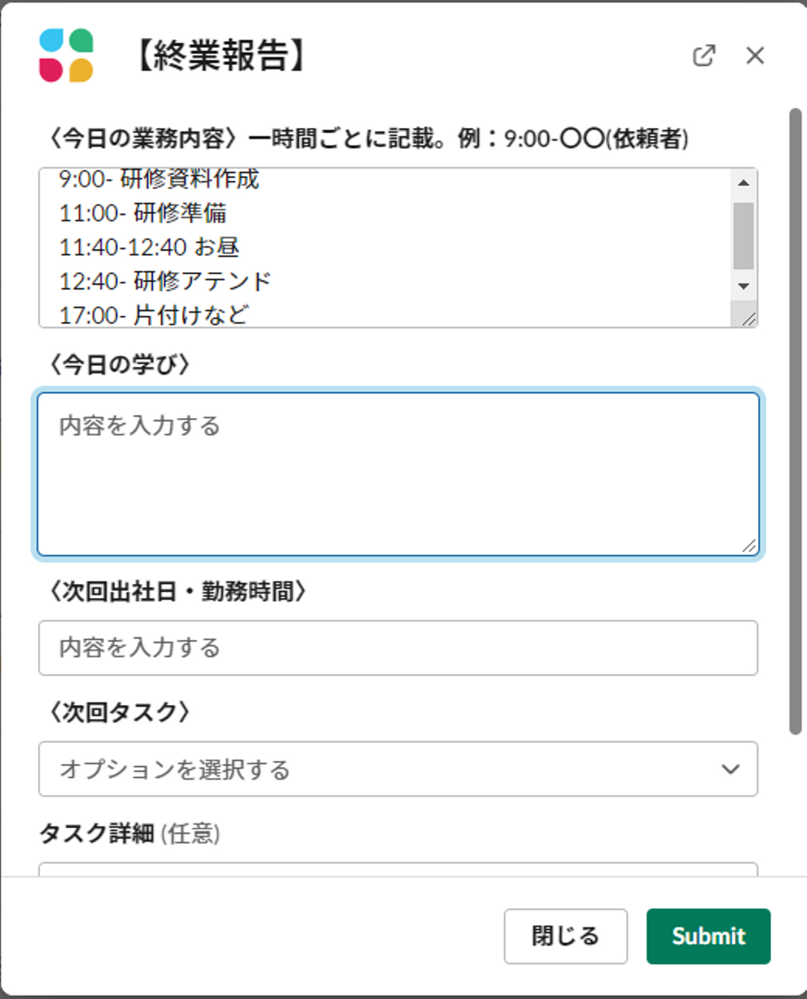Image resolution: width=807 pixels, height=999 pixels.
Task: Open the form in a new window
Action: [704, 55]
